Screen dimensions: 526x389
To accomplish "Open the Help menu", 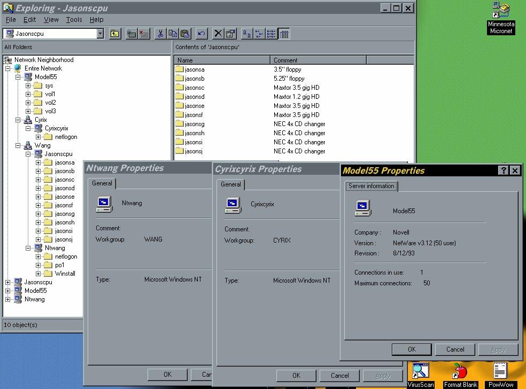I will click(x=97, y=20).
